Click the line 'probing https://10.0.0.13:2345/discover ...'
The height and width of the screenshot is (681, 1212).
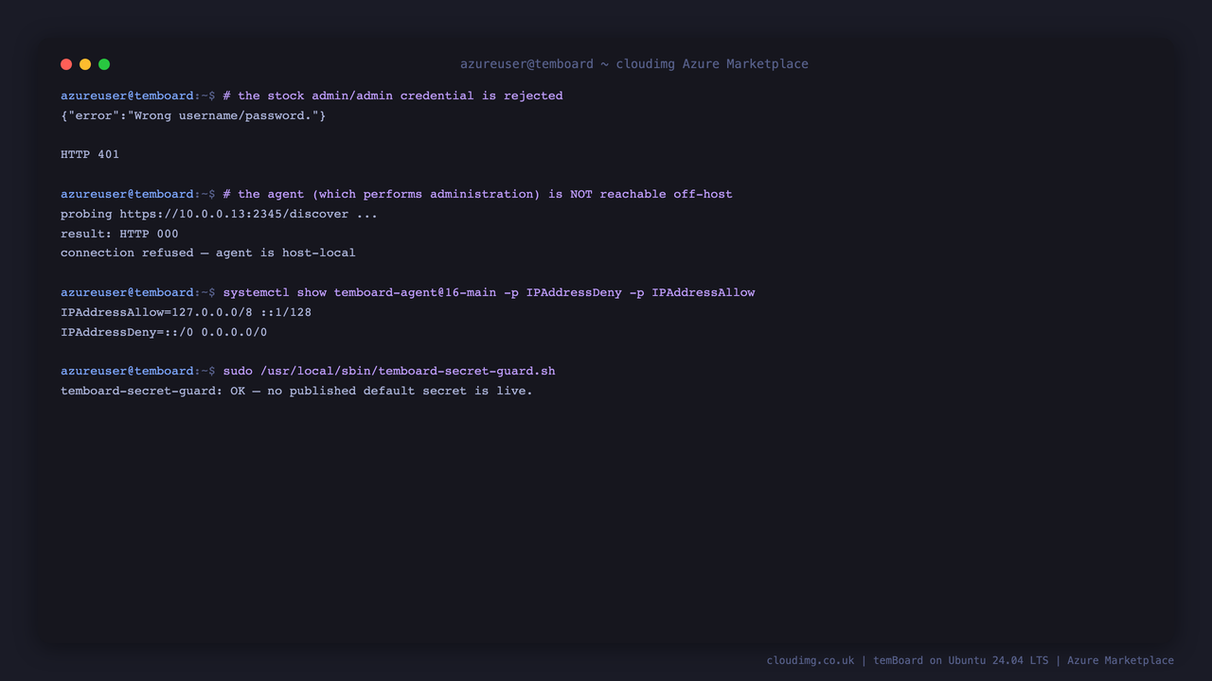[x=219, y=214]
